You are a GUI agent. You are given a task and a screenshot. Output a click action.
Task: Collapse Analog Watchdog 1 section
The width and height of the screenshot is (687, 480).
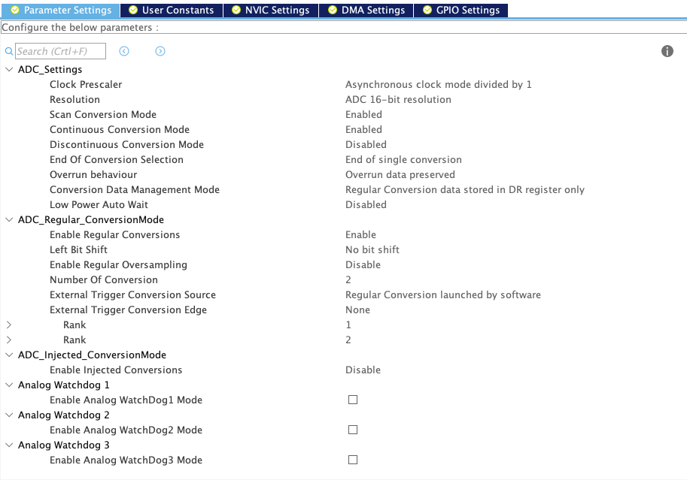[x=9, y=385]
